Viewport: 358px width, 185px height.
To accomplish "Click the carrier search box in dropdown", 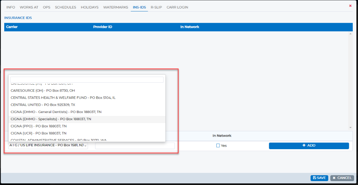I will click(87, 80).
